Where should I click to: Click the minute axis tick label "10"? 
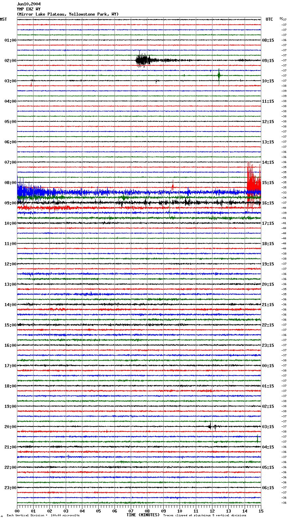(x=180, y=511)
